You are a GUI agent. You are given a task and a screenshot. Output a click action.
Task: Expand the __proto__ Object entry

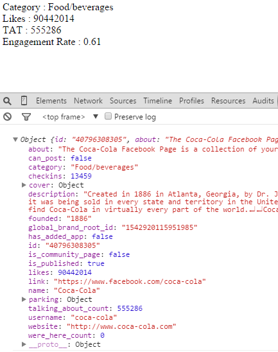click(x=24, y=344)
